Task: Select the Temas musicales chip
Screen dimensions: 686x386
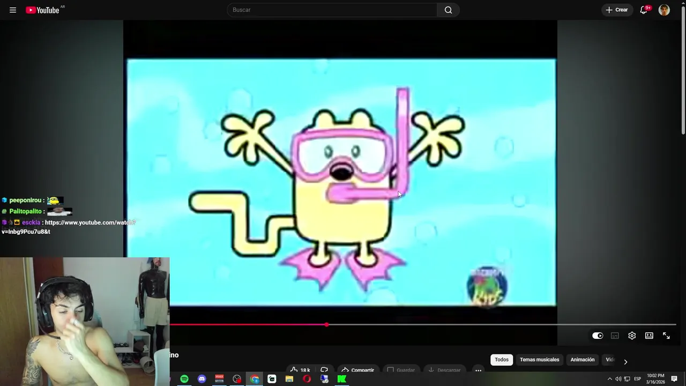Action: coord(539,360)
